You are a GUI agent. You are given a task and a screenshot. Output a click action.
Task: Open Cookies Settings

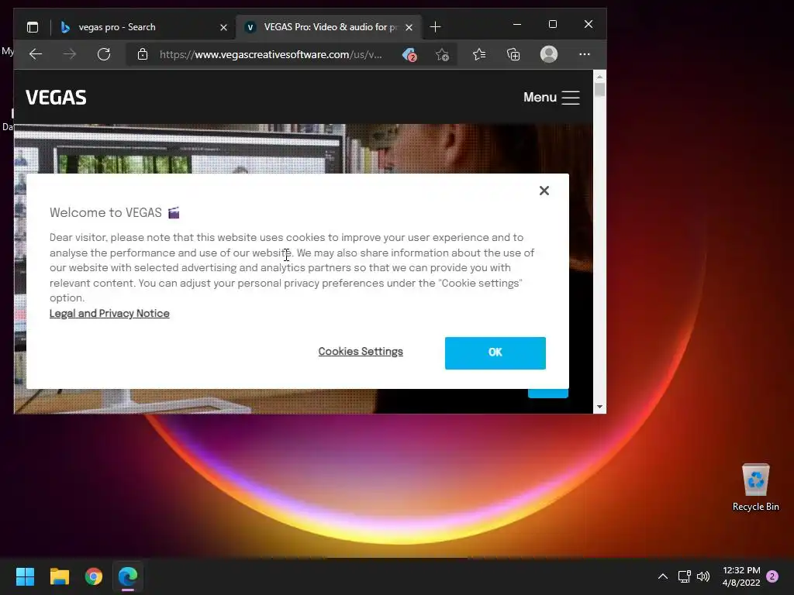click(x=361, y=351)
